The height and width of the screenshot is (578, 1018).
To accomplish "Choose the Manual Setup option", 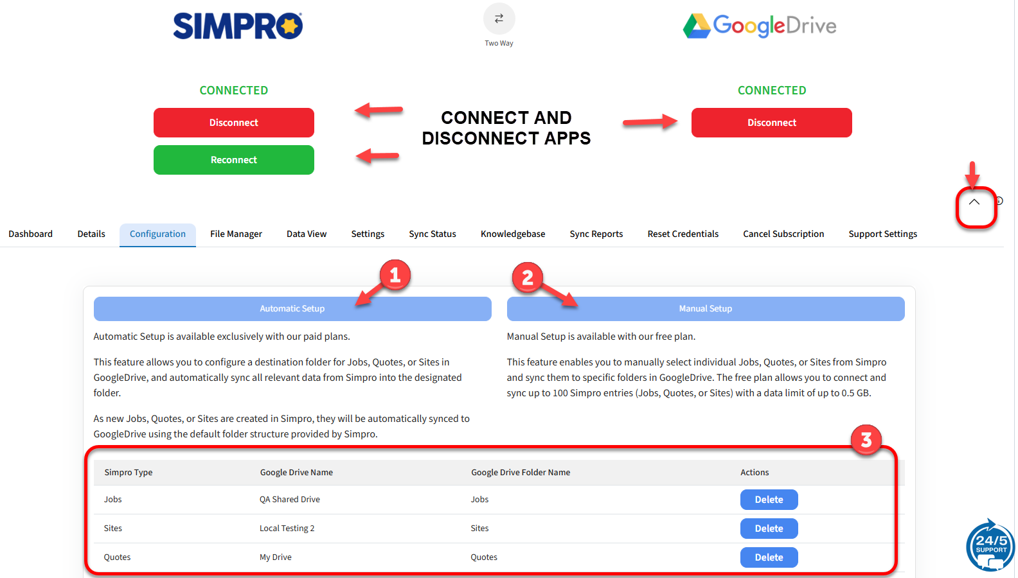I will 705,309.
